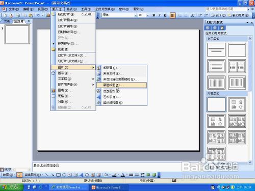The image size is (255, 191).
Task: Open the Font size dropdown
Action: [148, 15]
